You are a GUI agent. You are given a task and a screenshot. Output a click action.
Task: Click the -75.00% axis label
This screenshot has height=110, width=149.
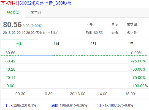tap(138, 78)
